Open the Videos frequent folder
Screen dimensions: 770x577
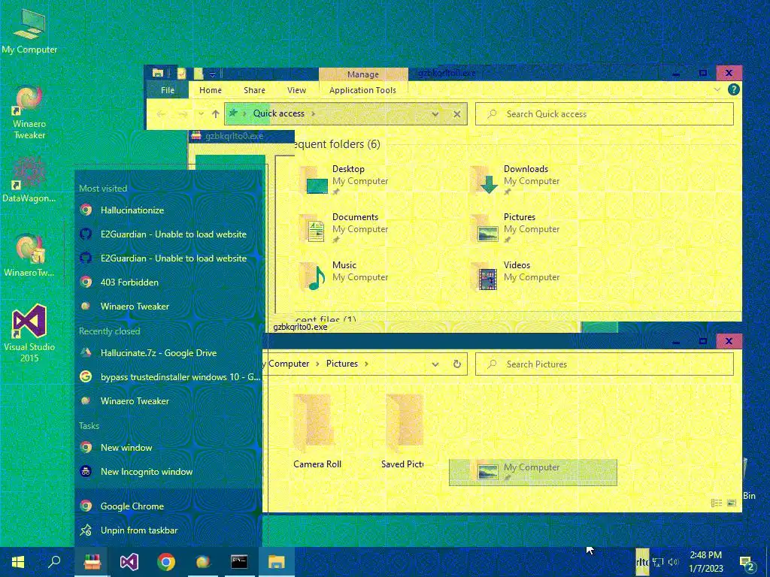click(x=516, y=276)
